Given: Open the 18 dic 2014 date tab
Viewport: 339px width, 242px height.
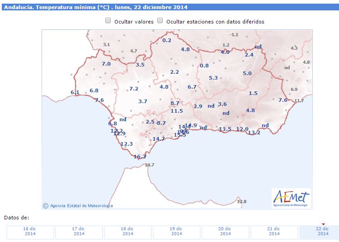Looking at the screenshot, I should [x=128, y=232].
